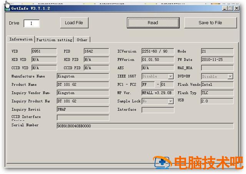Screen dimensions: 246x174
Task: Click the Flash Vendor field Intel
Action: (217, 85)
